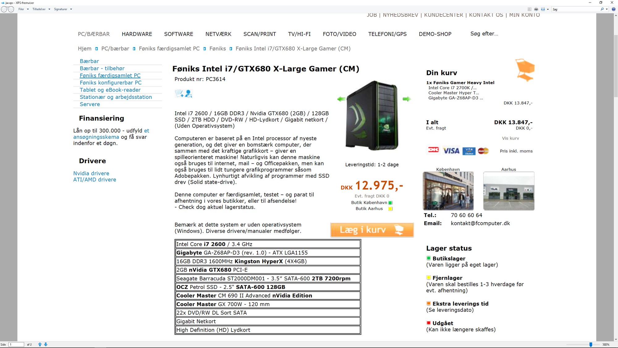
Task: Open the Filer menu
Action: point(23,9)
